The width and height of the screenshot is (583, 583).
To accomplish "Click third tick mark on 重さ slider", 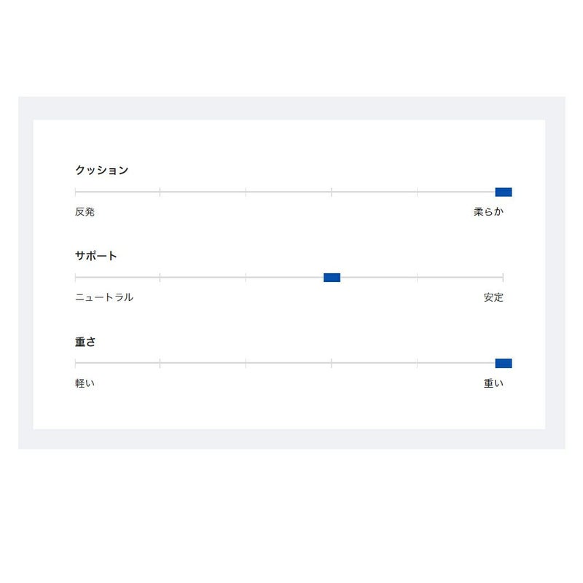I will tap(246, 363).
